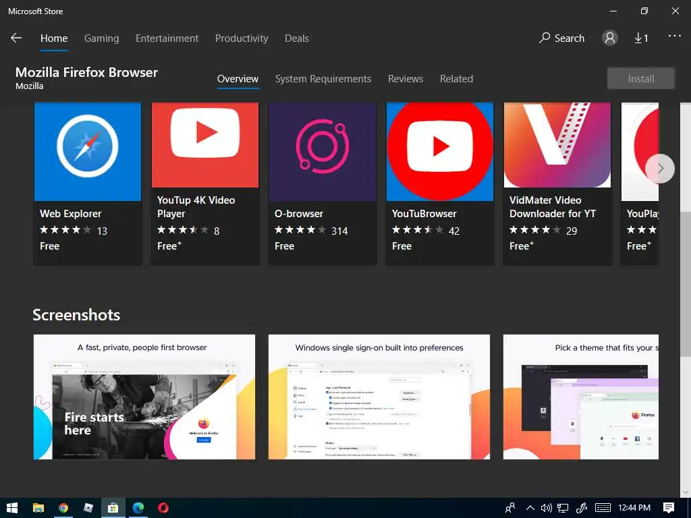Open the See more ellipsis menu
Viewport: 691px width, 518px height.
pos(675,36)
